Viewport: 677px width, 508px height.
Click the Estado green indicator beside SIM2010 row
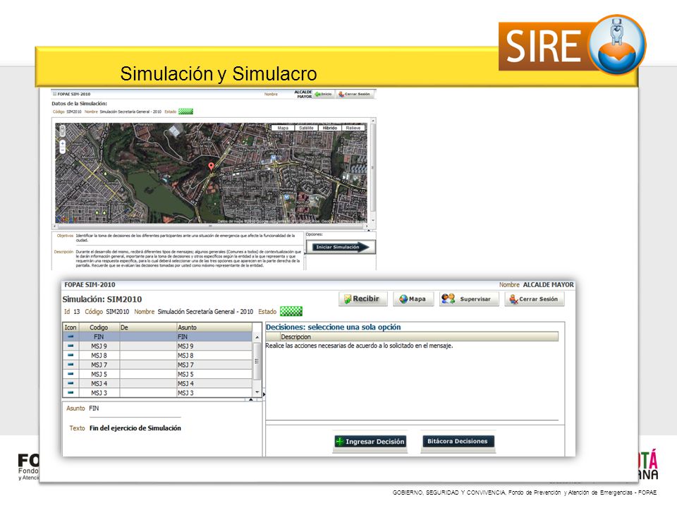(291, 311)
